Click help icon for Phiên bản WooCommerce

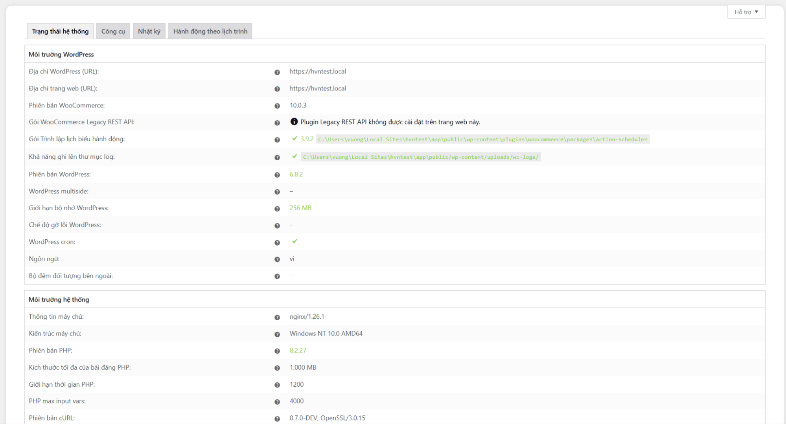tap(277, 106)
